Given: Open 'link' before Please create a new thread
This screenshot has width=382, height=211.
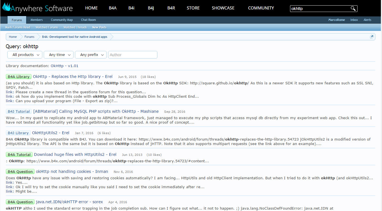Looking at the screenshot, I should tap(9, 92).
